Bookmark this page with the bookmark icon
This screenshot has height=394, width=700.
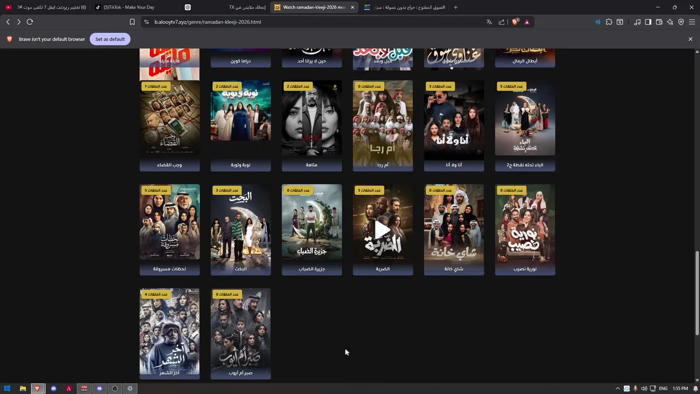tap(132, 22)
